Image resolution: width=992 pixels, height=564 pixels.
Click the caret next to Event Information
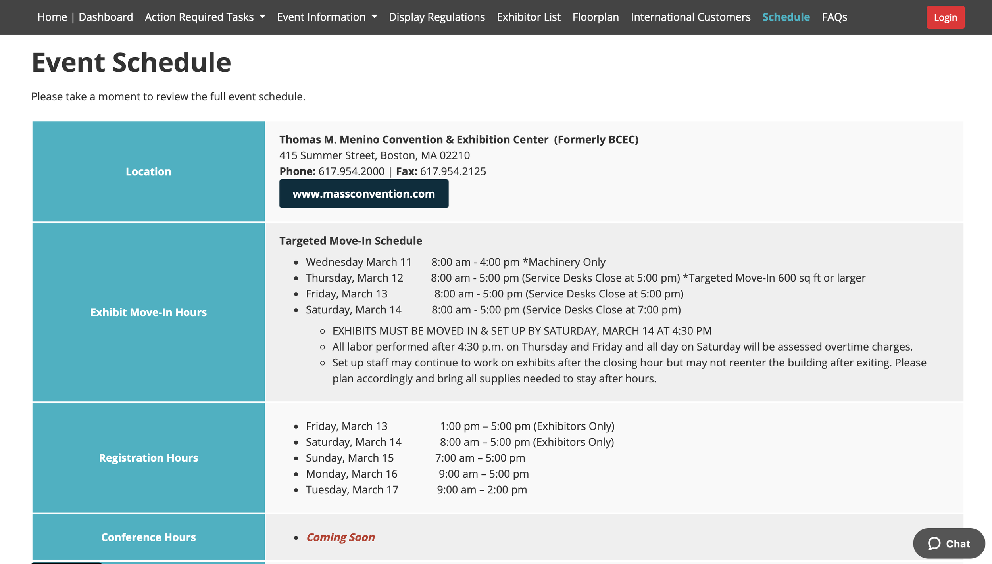pos(374,17)
